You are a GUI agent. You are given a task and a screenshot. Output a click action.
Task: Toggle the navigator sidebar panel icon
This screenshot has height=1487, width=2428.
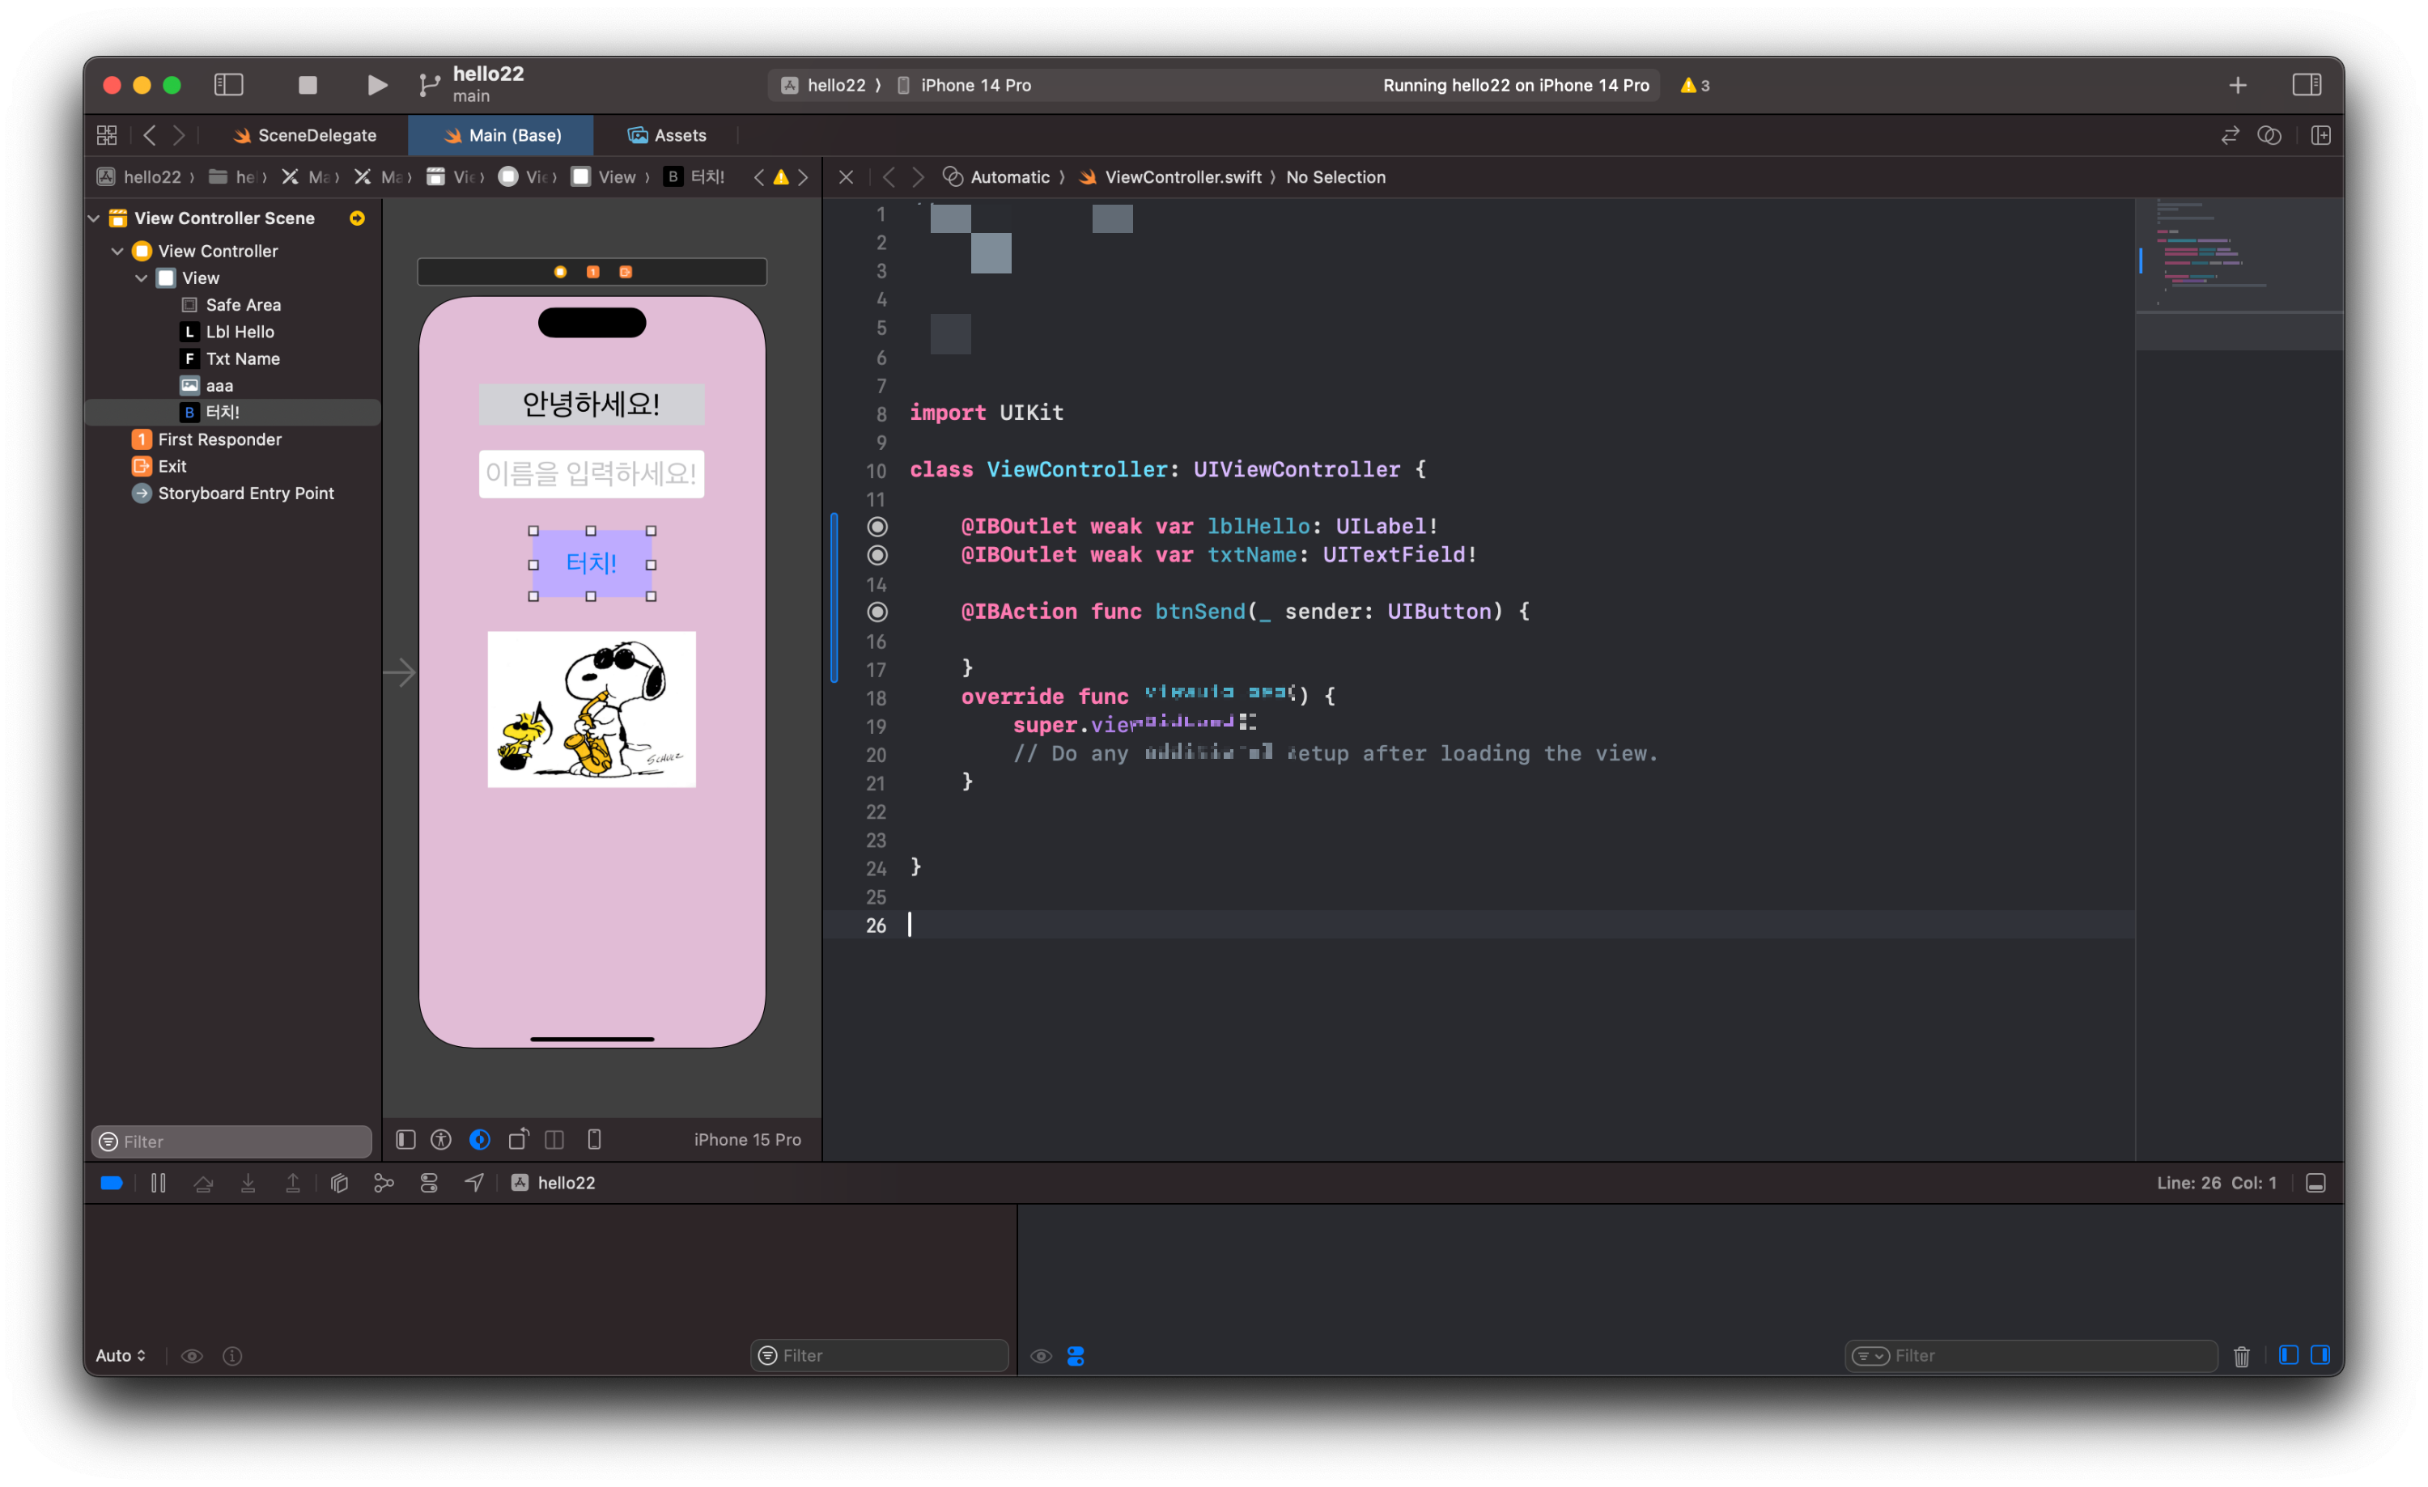pos(228,85)
